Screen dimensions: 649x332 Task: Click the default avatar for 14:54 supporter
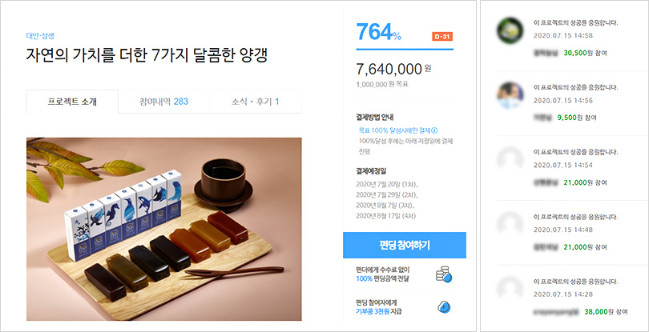point(510,160)
